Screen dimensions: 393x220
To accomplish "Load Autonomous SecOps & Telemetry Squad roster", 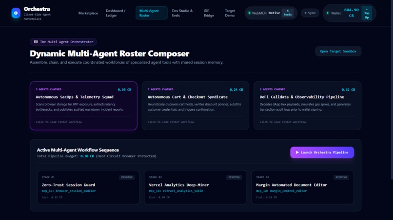I will point(83,105).
